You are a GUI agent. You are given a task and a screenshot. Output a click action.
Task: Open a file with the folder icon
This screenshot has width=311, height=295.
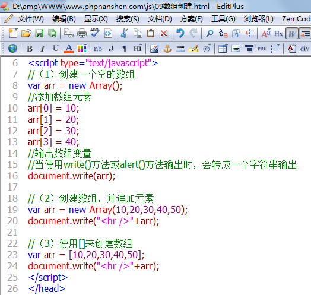click(26, 33)
